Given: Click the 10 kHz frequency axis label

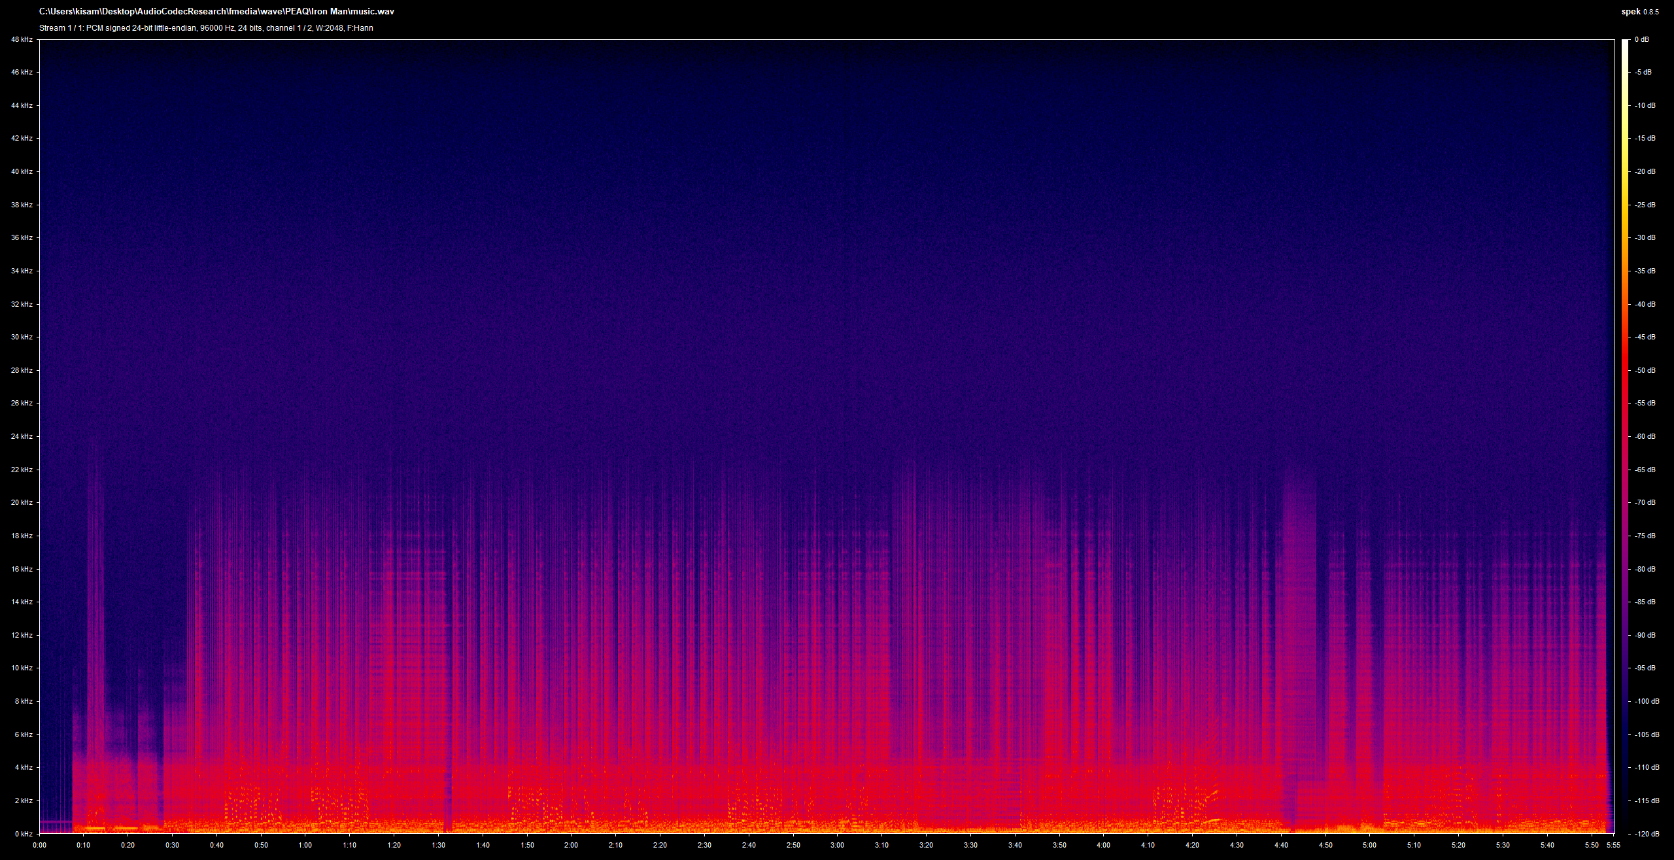Looking at the screenshot, I should pos(22,668).
